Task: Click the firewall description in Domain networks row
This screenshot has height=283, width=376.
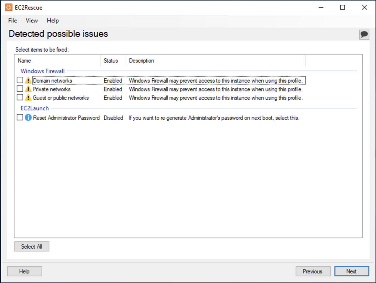Action: click(x=216, y=80)
